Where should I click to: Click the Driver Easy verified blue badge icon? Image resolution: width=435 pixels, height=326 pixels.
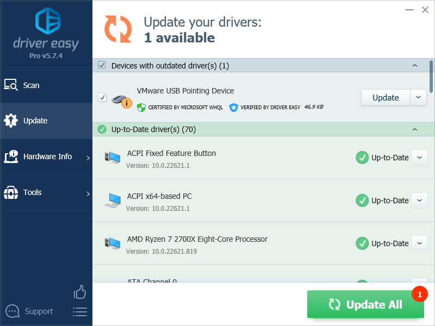coord(234,107)
